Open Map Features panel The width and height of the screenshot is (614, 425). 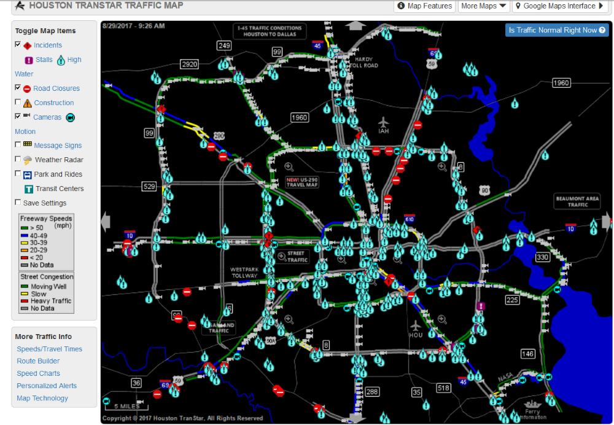[424, 6]
